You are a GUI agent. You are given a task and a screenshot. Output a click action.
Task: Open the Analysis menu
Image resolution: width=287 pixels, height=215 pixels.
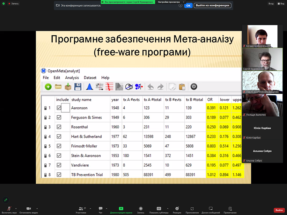pos(72,78)
